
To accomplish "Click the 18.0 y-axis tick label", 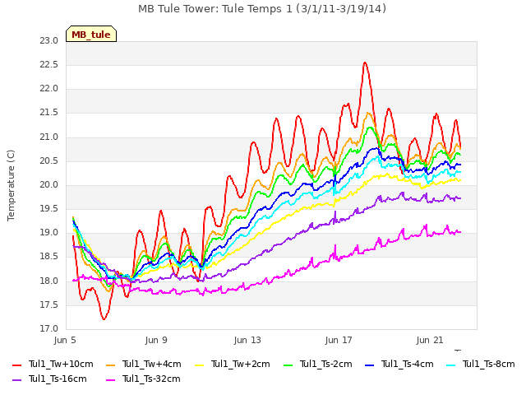I will (49, 281).
